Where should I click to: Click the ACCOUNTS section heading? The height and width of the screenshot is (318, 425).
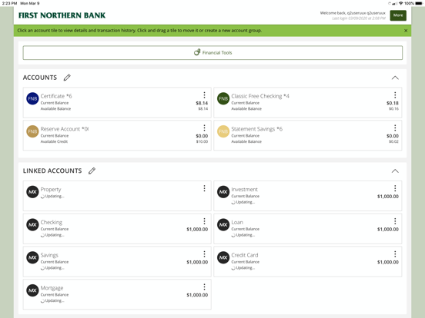[40, 78]
